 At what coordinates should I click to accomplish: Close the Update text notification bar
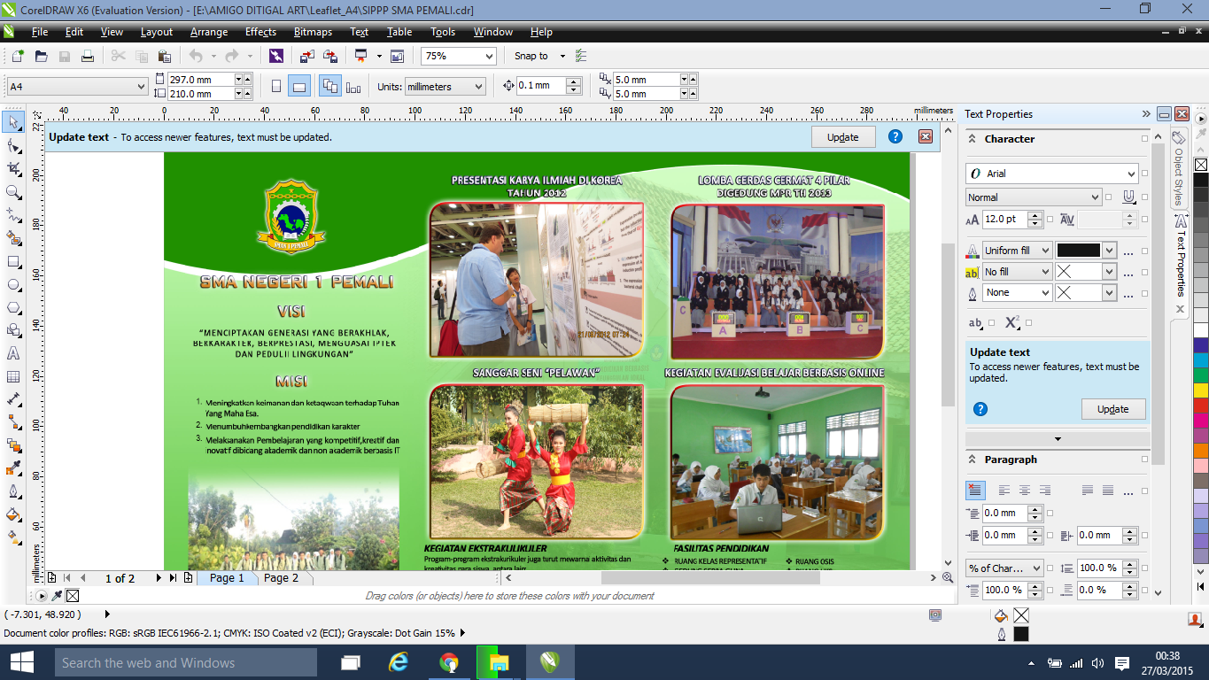tap(926, 136)
